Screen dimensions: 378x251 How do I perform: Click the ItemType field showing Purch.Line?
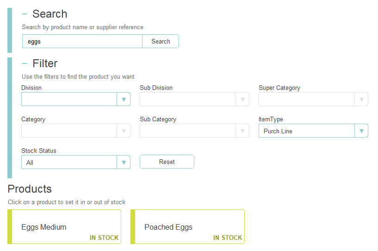(306, 131)
